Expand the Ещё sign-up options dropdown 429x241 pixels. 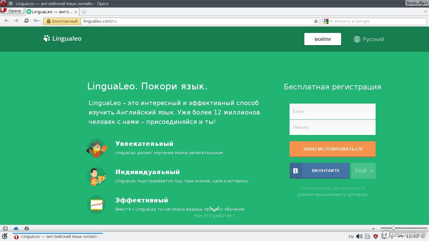363,170
